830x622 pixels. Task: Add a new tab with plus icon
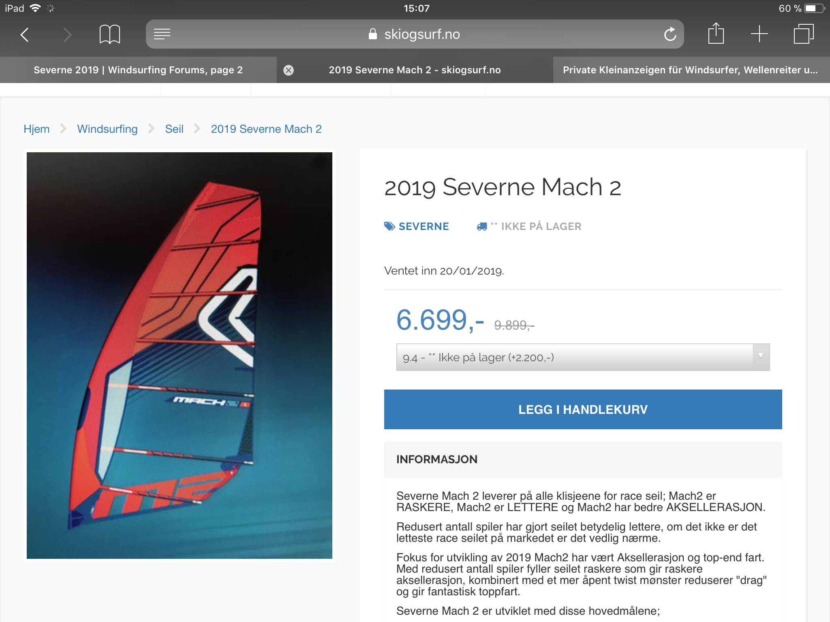(x=759, y=34)
